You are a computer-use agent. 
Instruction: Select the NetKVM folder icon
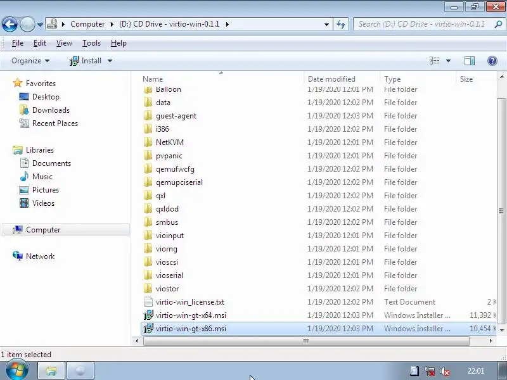click(148, 142)
